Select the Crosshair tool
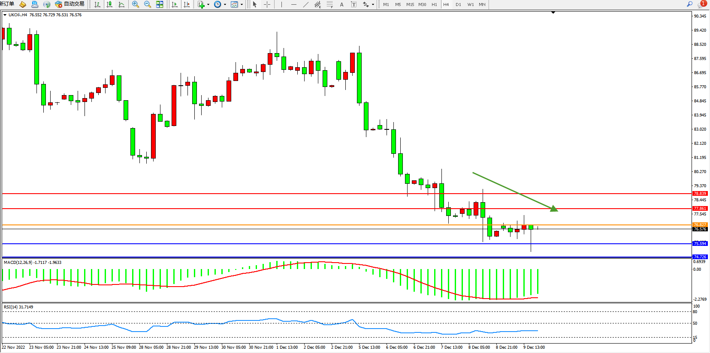710x353 pixels. point(267,4)
